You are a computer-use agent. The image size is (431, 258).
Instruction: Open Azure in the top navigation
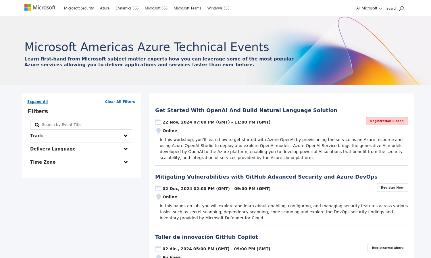(x=105, y=8)
